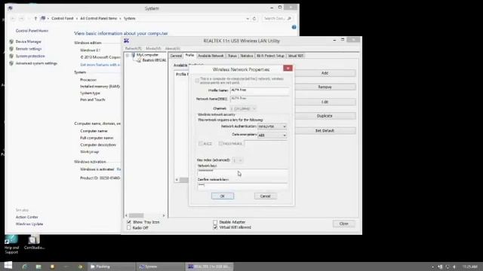Switch to the Statistics tab
The height and width of the screenshot is (271, 483).
[x=247, y=56]
